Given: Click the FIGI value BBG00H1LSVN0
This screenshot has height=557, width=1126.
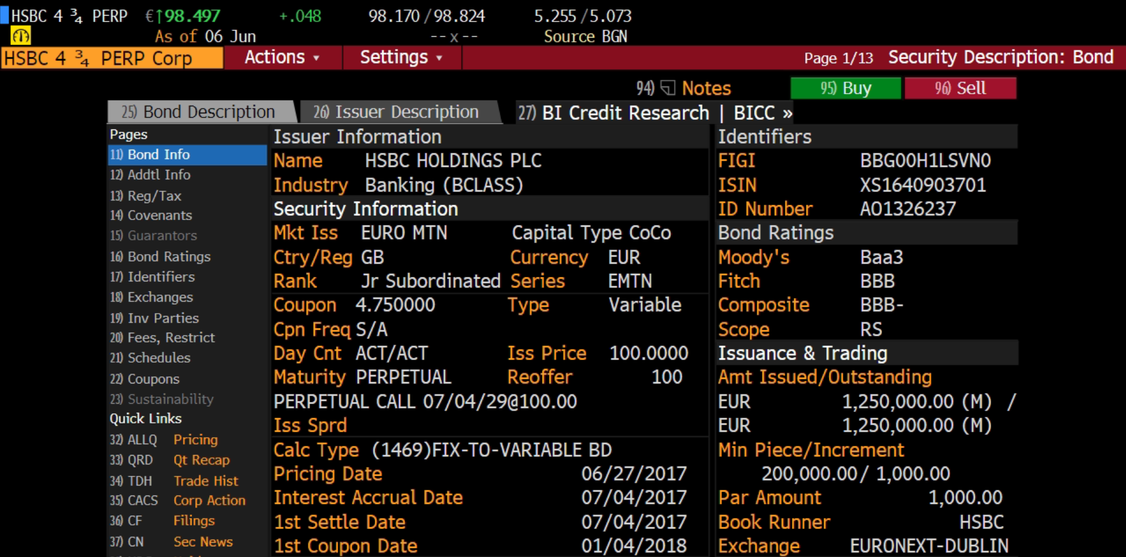Looking at the screenshot, I should pos(925,160).
